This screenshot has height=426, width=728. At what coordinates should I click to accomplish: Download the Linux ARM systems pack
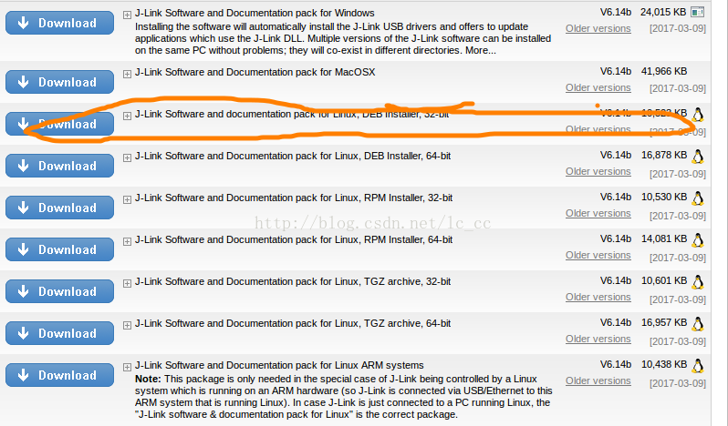(x=59, y=375)
